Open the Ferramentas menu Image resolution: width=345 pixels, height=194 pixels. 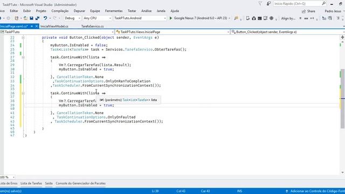point(114,11)
